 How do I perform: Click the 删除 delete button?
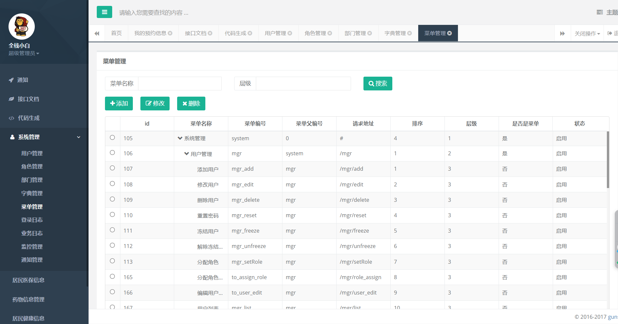click(x=191, y=104)
